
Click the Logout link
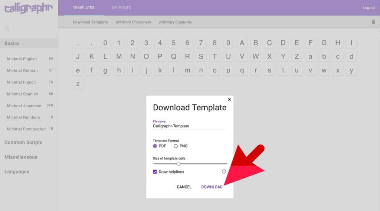point(368,8)
